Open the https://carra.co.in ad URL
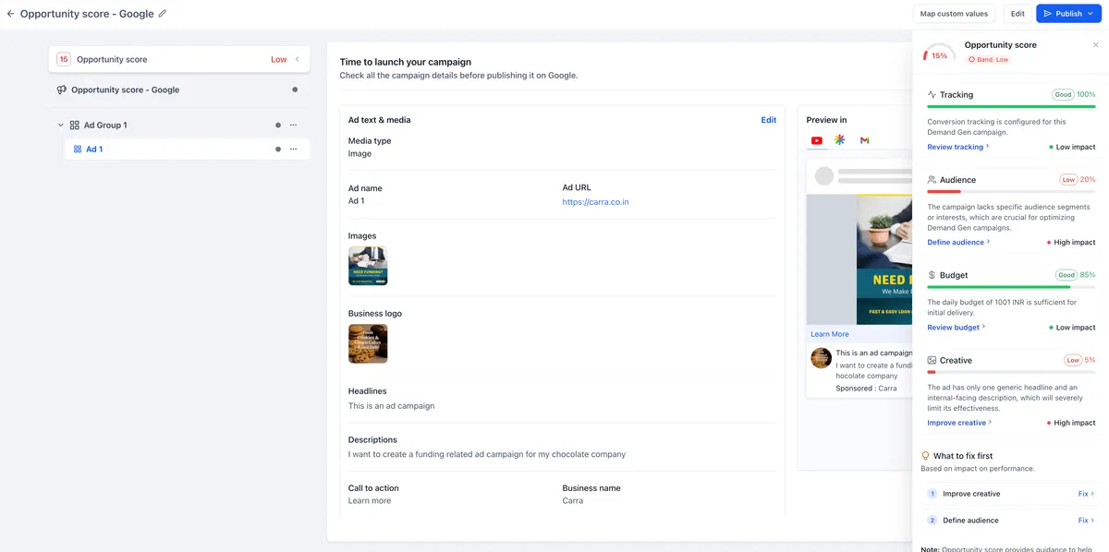 (x=595, y=201)
